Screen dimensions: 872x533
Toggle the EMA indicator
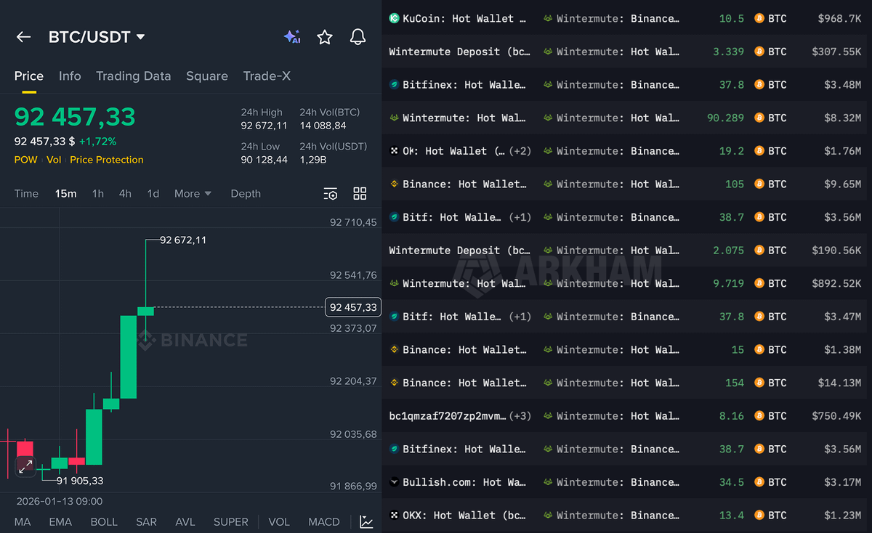(60, 522)
